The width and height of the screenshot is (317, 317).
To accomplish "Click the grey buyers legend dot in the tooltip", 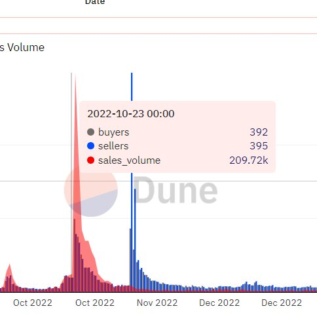I will point(90,132).
